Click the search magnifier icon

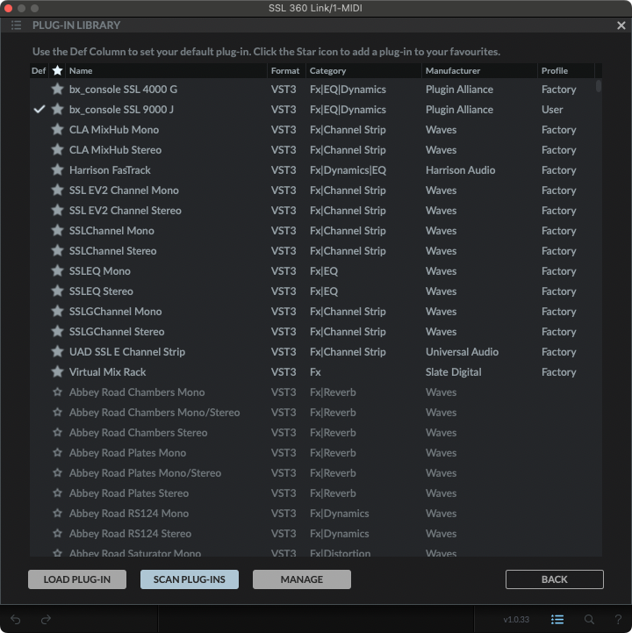pos(589,619)
